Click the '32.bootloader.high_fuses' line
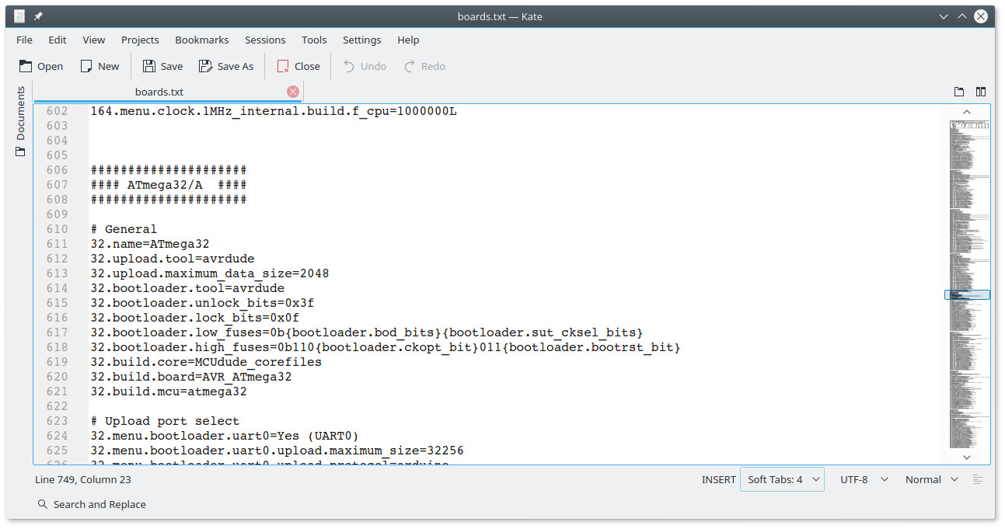The width and height of the screenshot is (1005, 529). (x=386, y=347)
